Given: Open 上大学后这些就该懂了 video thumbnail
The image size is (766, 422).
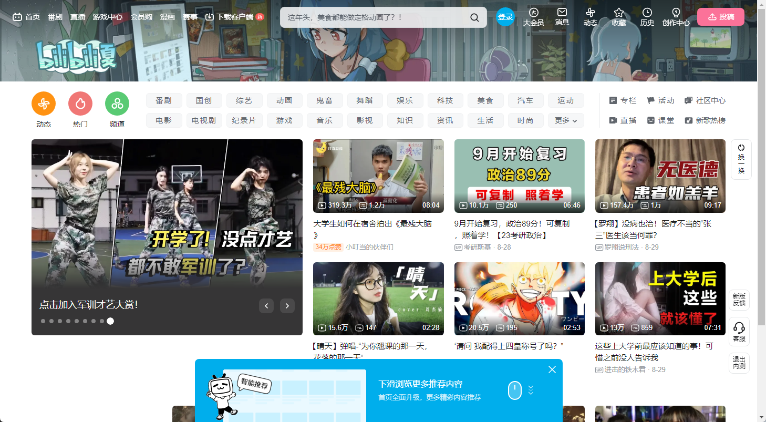Looking at the screenshot, I should coord(660,299).
